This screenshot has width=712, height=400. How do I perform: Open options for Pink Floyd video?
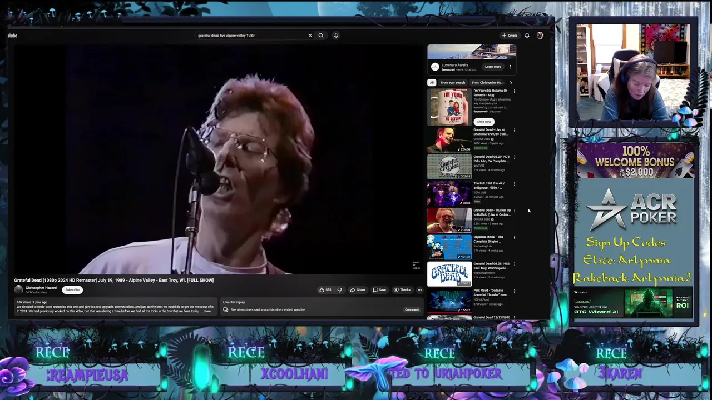(x=514, y=291)
